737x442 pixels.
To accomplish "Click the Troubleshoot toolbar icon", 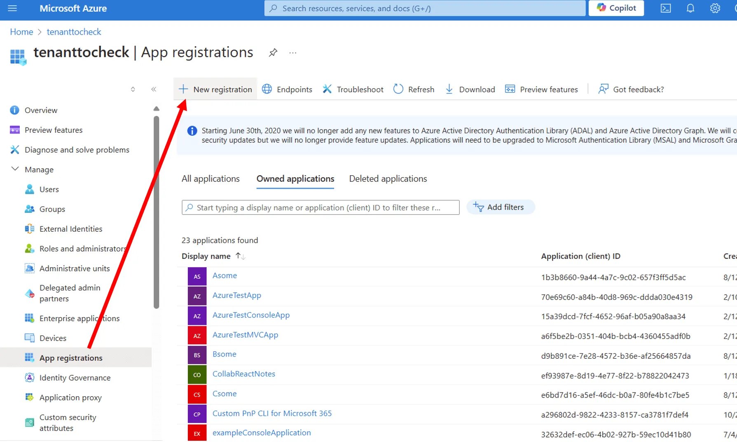I will [353, 89].
